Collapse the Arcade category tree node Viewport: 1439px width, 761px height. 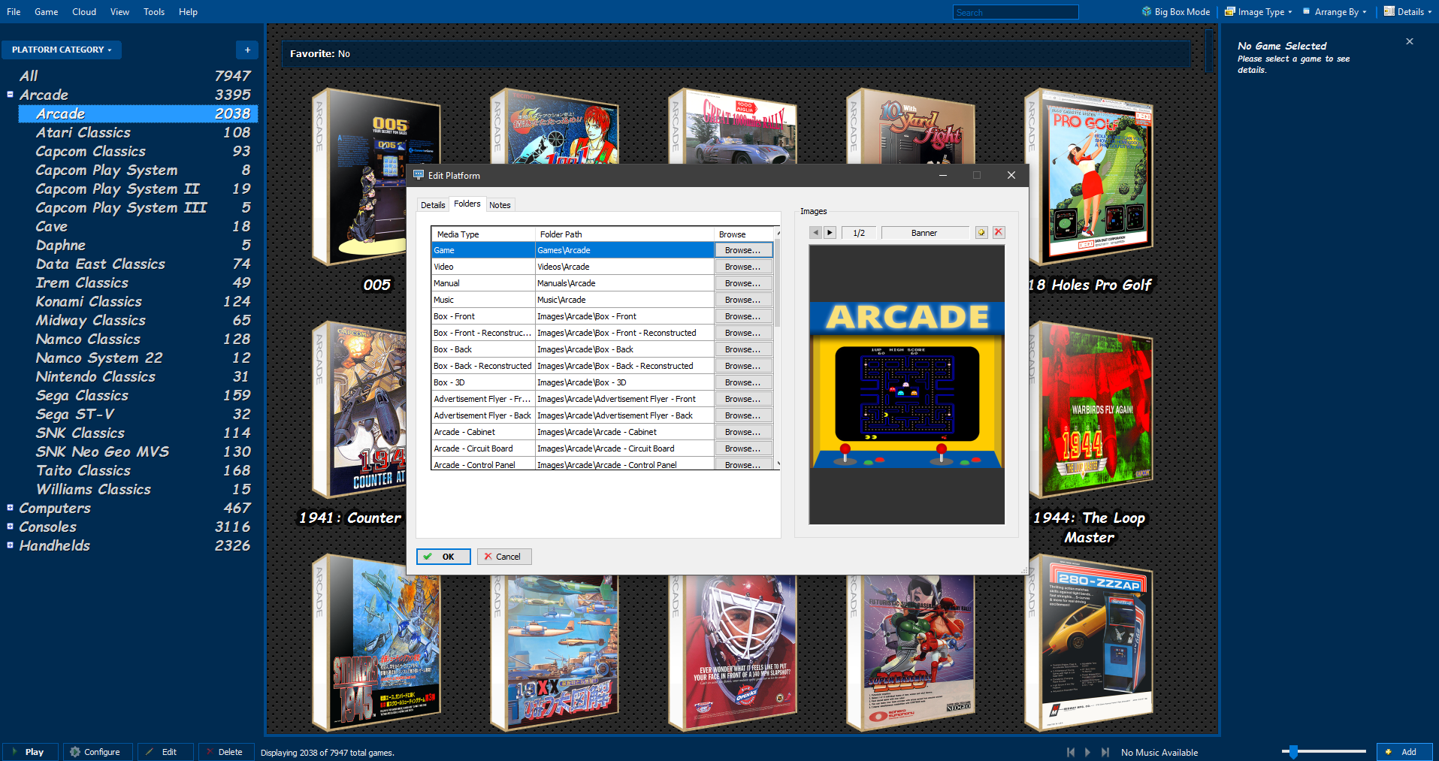pos(11,95)
